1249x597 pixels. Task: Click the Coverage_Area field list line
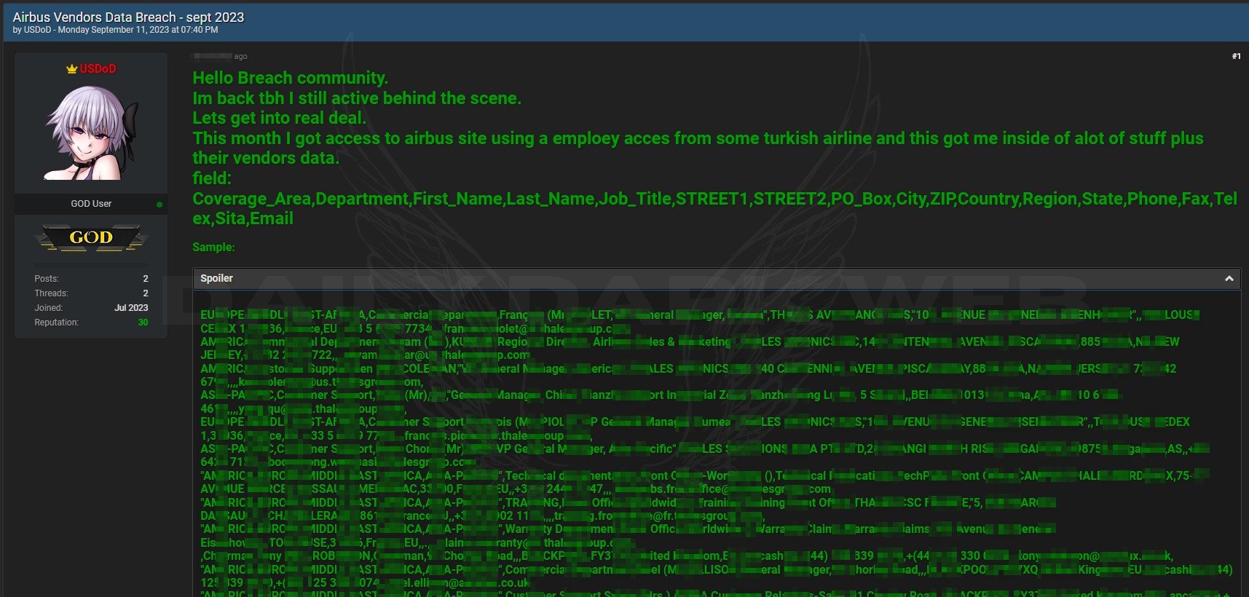[x=714, y=208]
